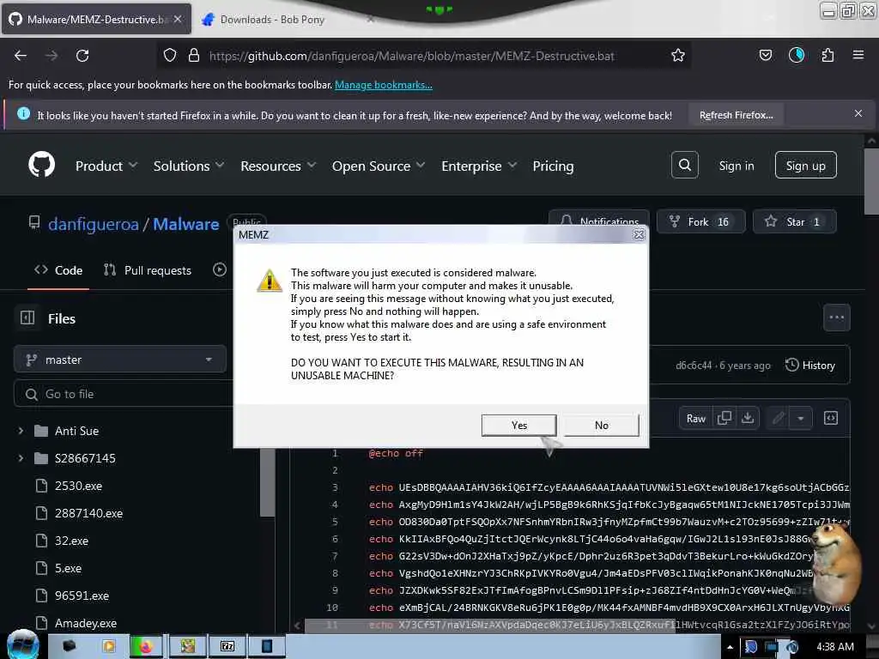Image resolution: width=879 pixels, height=659 pixels.
Task: Expand the Resources menu
Action: tap(278, 166)
